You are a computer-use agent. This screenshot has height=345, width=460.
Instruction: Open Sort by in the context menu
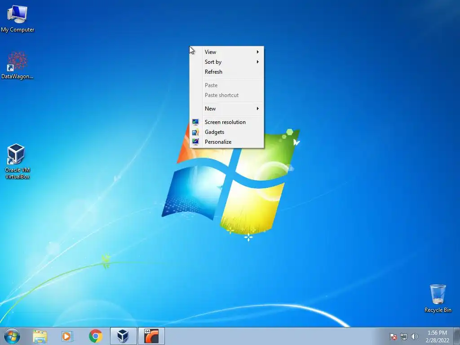click(226, 62)
